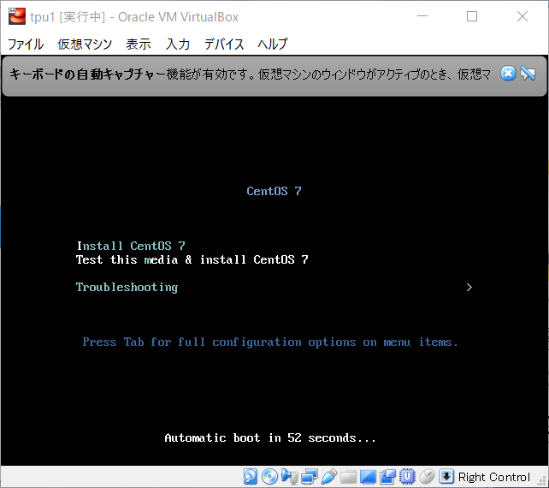Click the display settings indicator

coord(368,477)
